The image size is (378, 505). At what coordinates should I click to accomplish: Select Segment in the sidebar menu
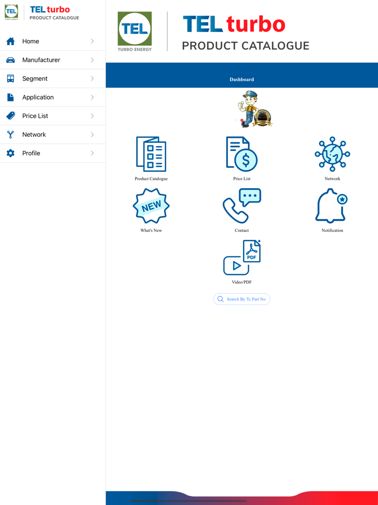53,78
